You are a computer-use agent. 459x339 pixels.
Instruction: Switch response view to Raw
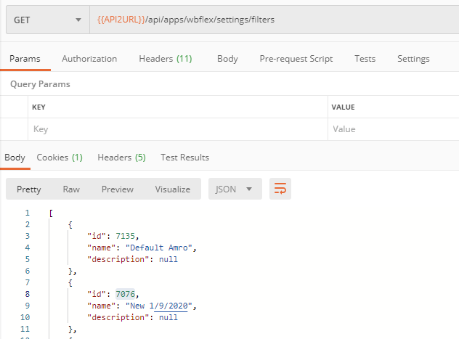tap(71, 189)
